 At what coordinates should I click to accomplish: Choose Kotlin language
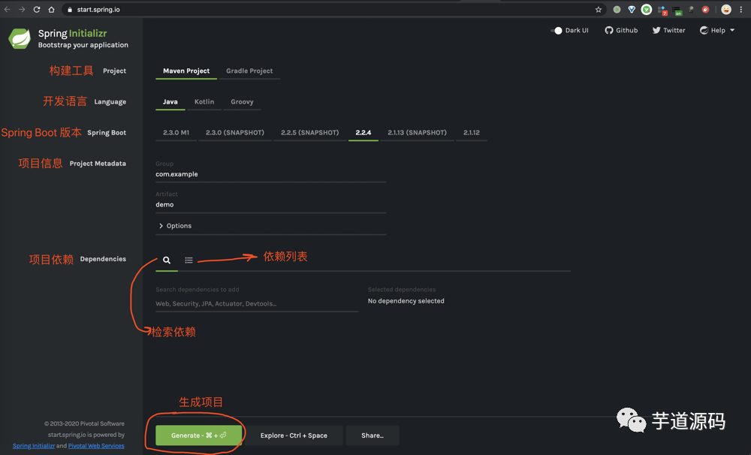[204, 101]
